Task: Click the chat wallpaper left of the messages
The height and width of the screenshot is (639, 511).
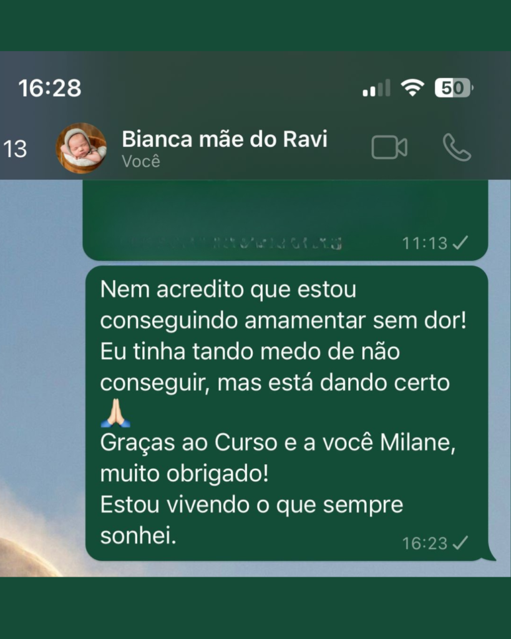Action: tap(41, 367)
